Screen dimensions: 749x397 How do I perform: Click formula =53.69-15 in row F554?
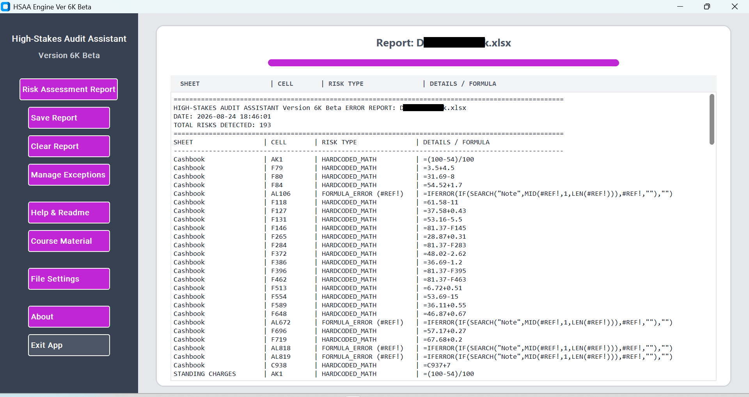tap(441, 297)
